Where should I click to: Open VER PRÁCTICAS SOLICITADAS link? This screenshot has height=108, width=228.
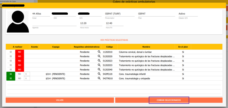114,40
